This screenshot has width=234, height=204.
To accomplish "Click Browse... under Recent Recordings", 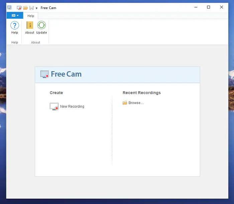I will (x=133, y=103).
